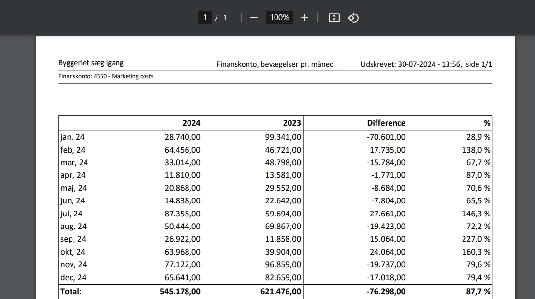Click the fit to page icon
535x299 pixels.
coord(334,18)
